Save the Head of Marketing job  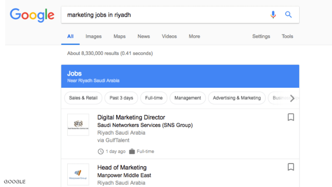coord(291,167)
